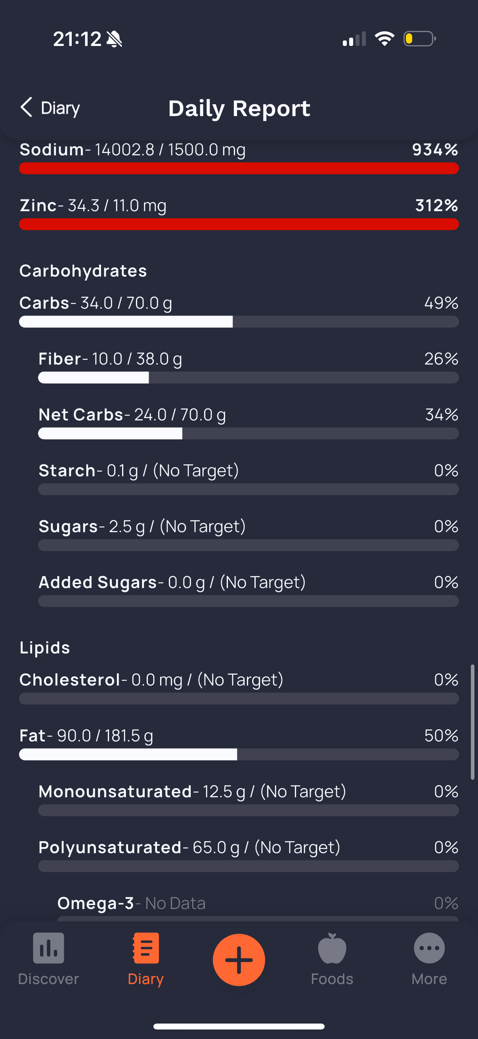Tap the back chevron beside Diary
Image resolution: width=478 pixels, height=1039 pixels.
[26, 107]
